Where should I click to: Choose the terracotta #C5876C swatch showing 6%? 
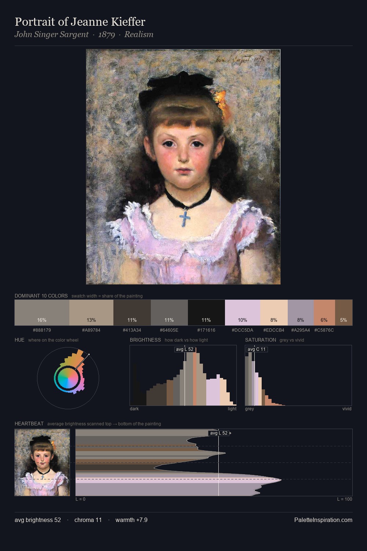324,313
